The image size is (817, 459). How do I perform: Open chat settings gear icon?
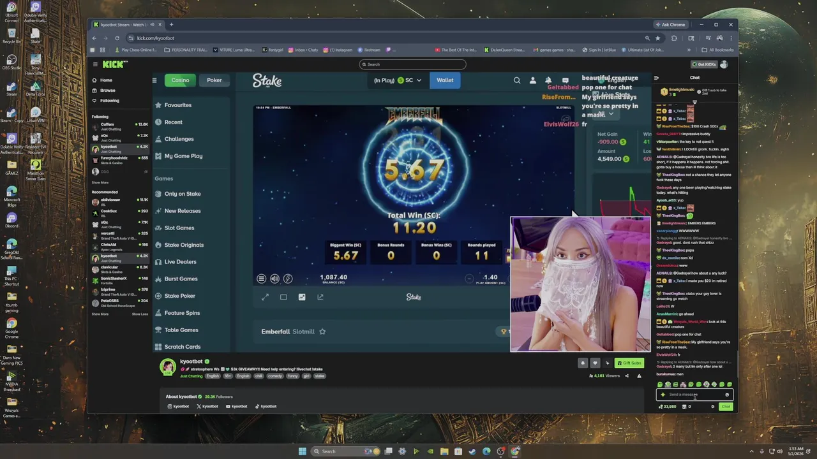tap(713, 407)
